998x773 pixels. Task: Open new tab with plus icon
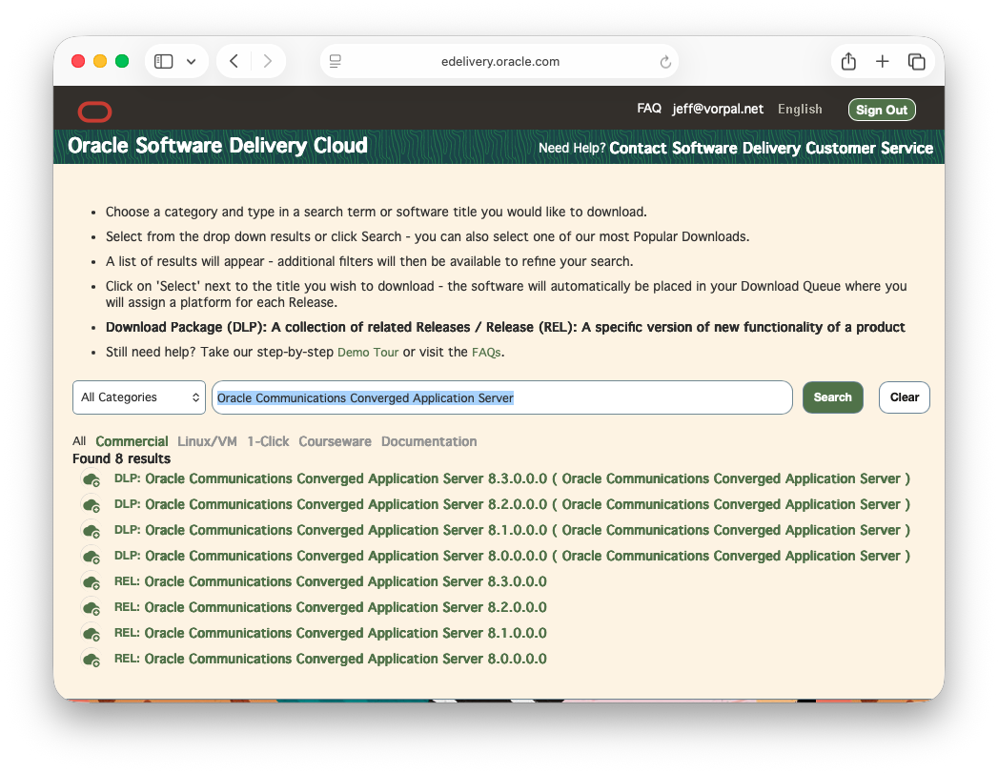point(882,61)
